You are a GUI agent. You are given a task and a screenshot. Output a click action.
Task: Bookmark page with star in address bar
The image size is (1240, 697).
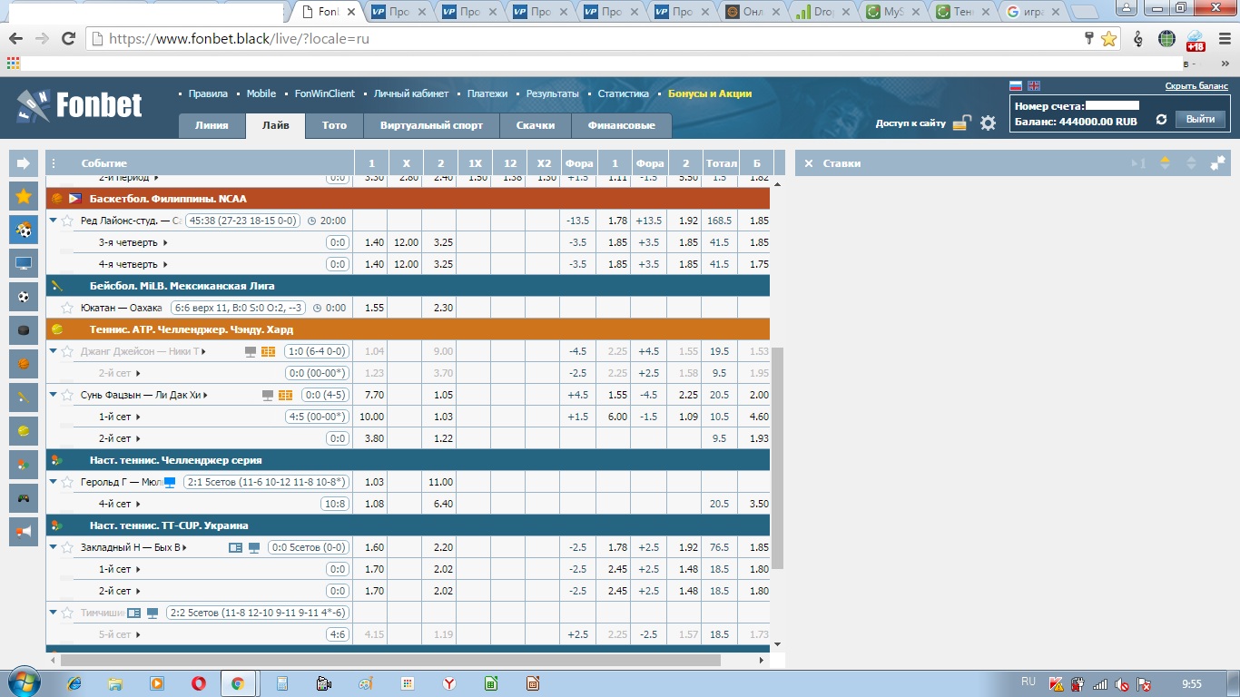click(x=1108, y=39)
